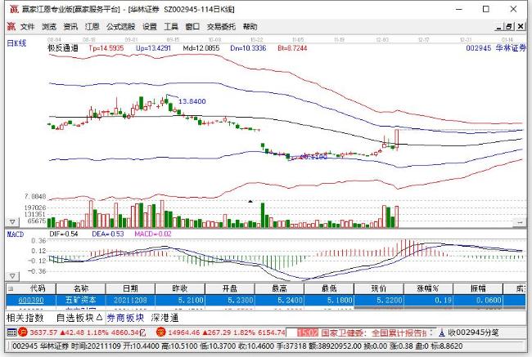
Task: Sort table by 开盘 column header
Action: [230, 288]
